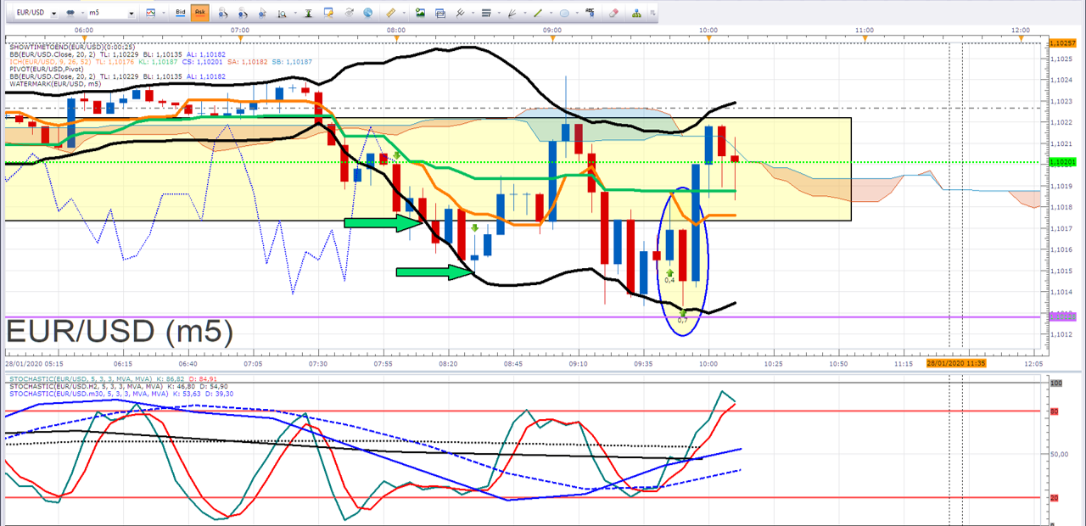The width and height of the screenshot is (1086, 526).
Task: Click the chart snapshot window icon
Action: coord(440,13)
